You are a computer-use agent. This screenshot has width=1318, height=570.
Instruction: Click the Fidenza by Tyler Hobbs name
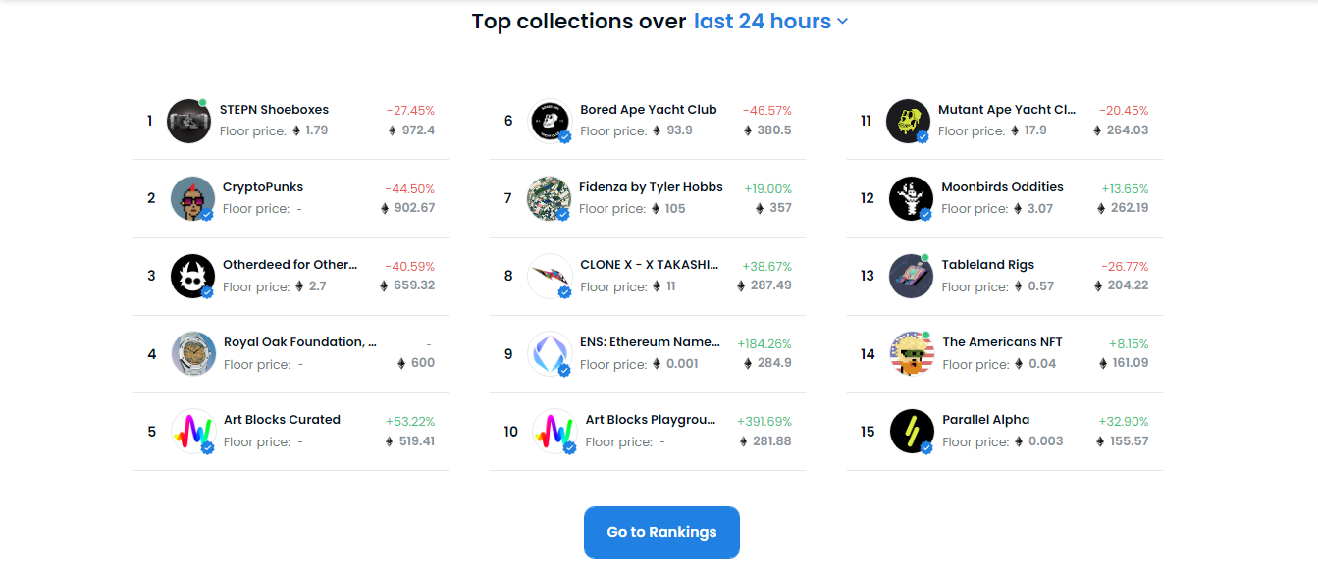(651, 187)
